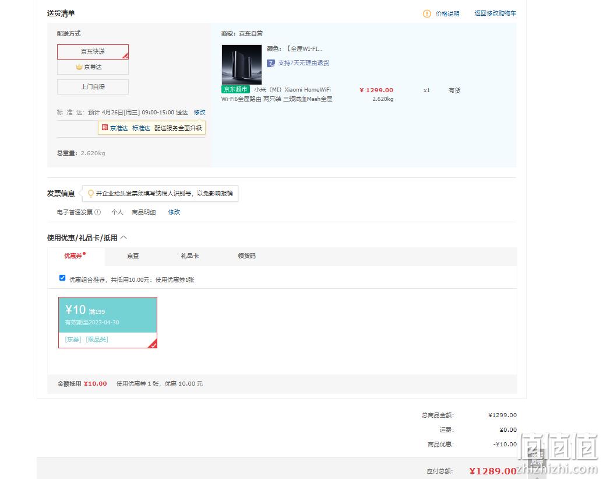603x479 pixels.
Task: Click the crown icon beside 京尊达
Action: click(79, 67)
